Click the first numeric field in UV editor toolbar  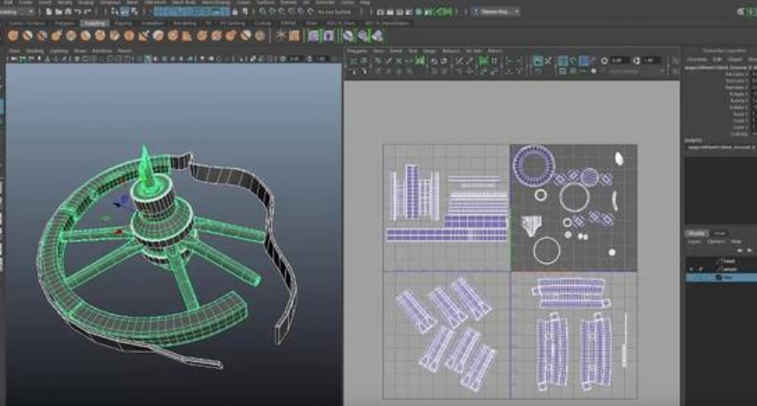[x=620, y=60]
